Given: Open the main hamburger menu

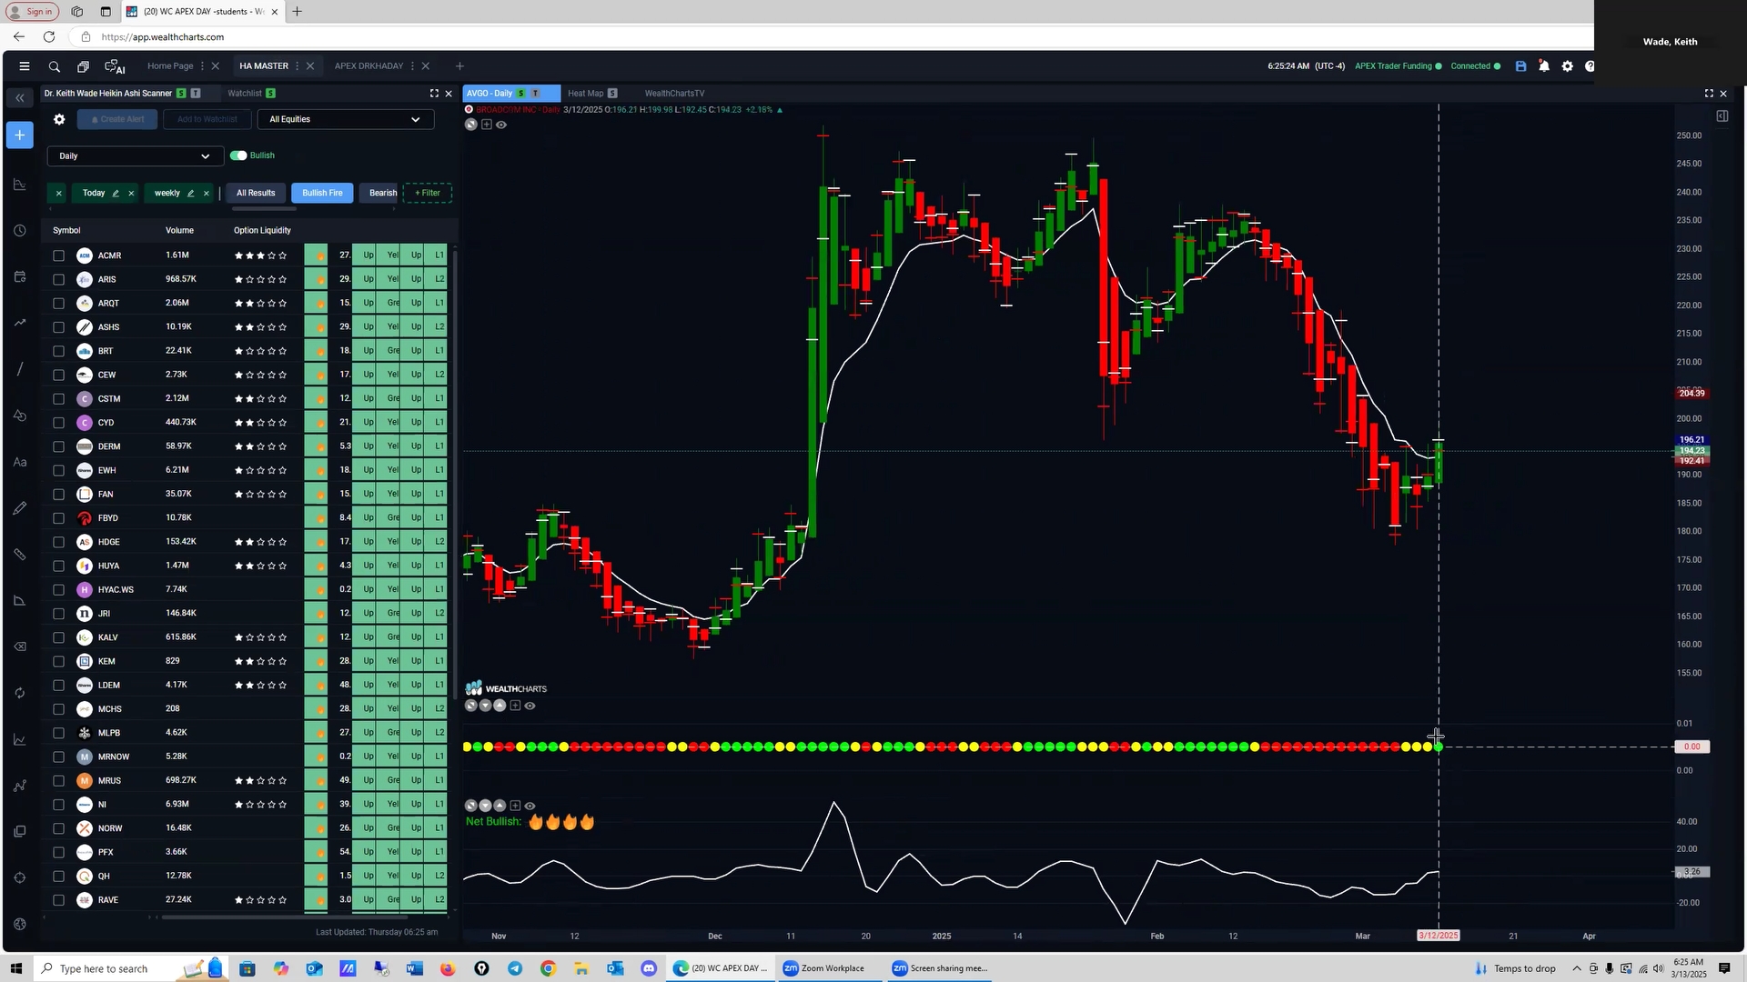Looking at the screenshot, I should tap(25, 66).
